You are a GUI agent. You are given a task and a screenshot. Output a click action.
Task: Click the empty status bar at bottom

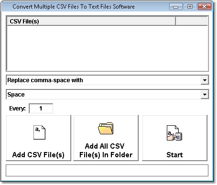pos(107,170)
